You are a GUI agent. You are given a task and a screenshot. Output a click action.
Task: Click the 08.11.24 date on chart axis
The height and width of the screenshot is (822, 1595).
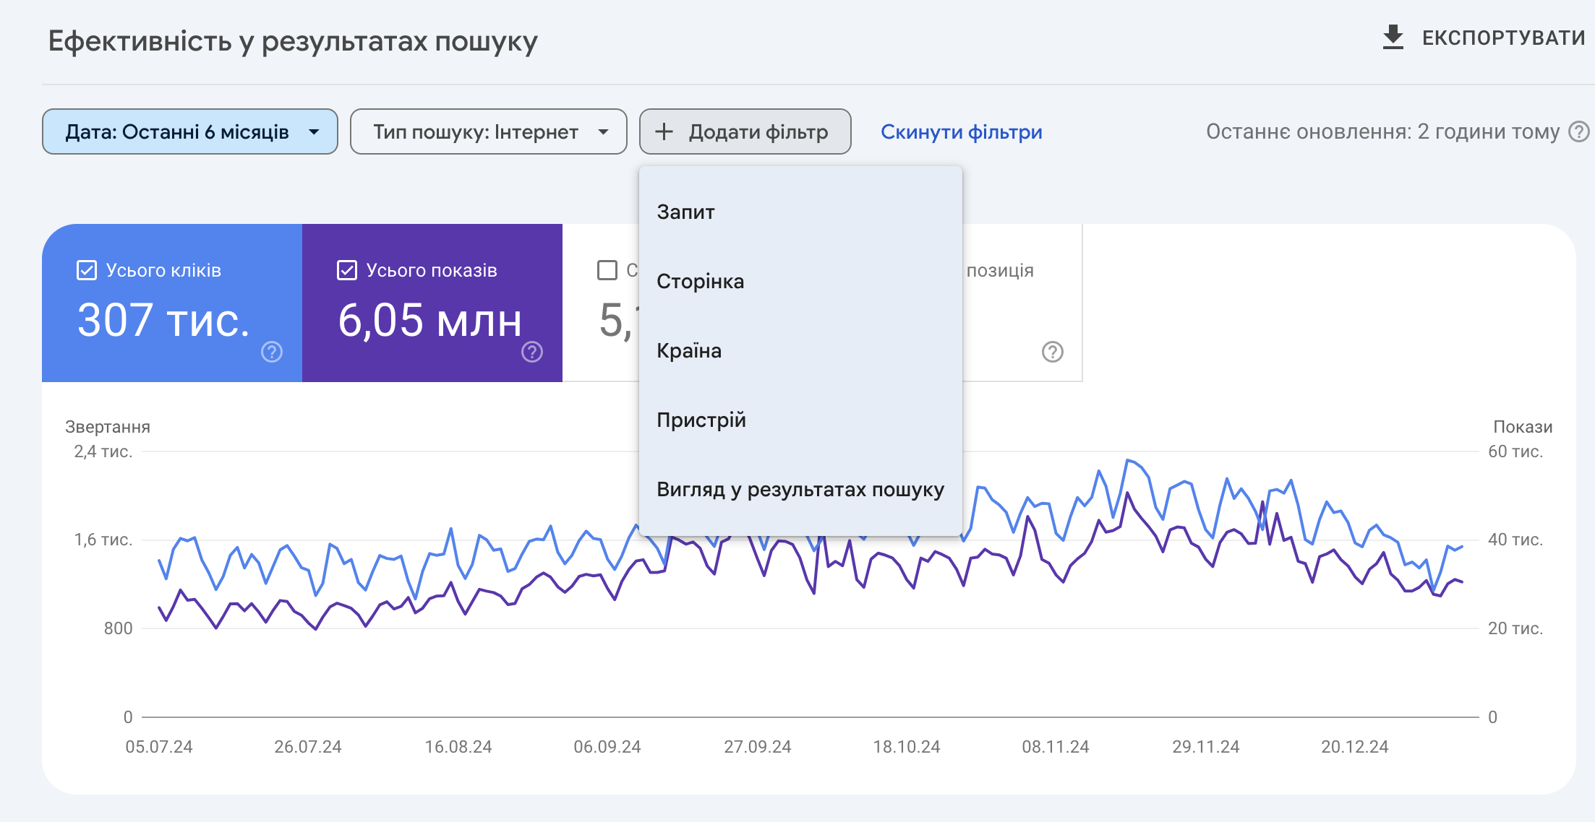click(1055, 747)
